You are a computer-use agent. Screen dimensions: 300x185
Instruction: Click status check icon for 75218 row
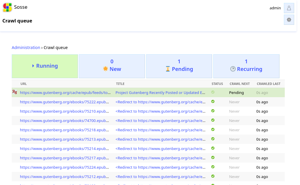[x=213, y=130]
